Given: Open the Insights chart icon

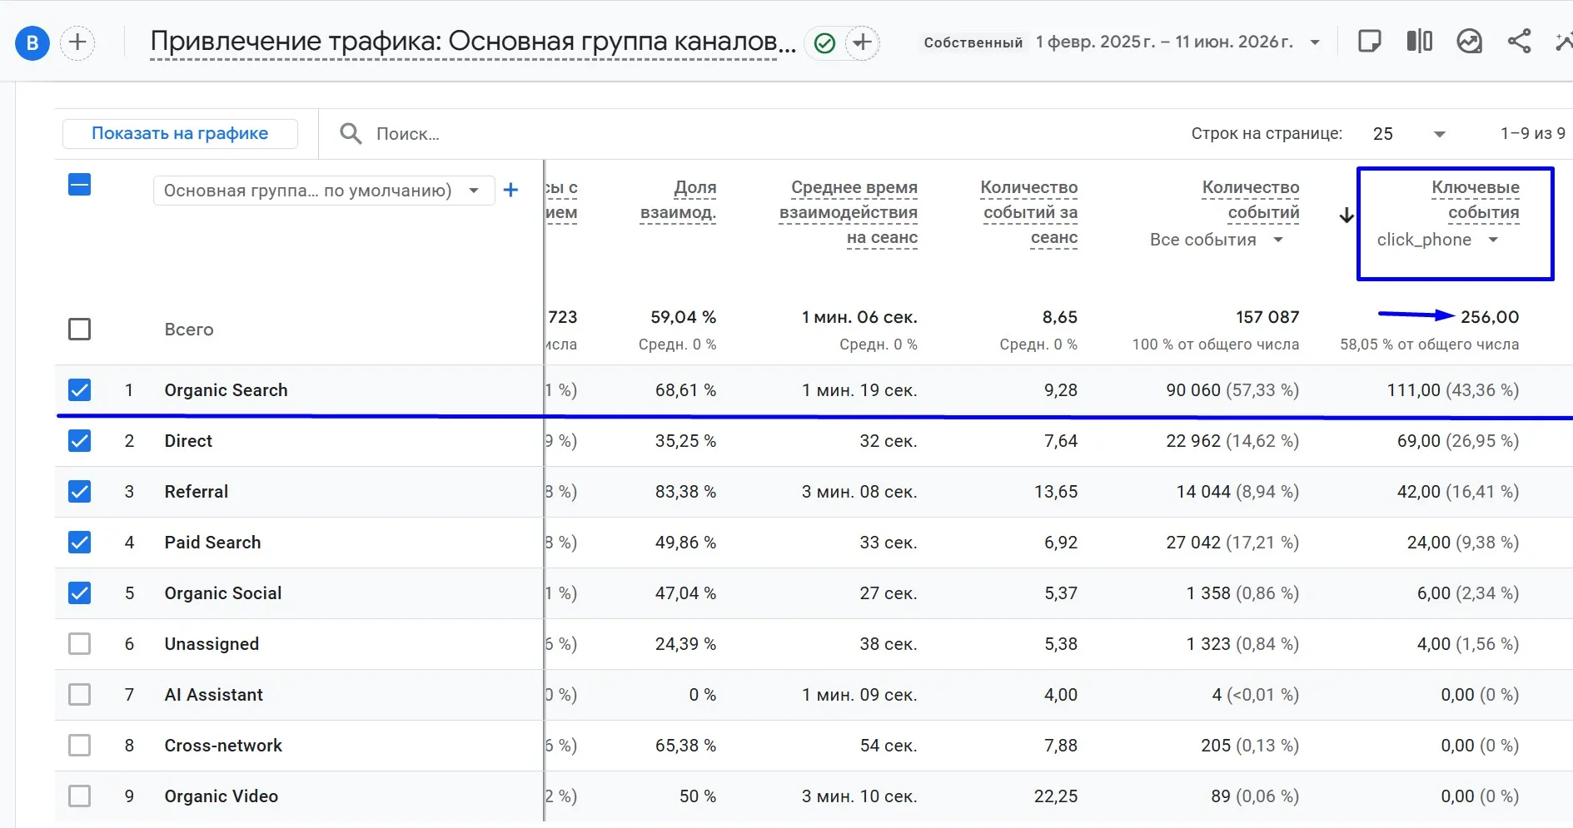Looking at the screenshot, I should click(1470, 42).
